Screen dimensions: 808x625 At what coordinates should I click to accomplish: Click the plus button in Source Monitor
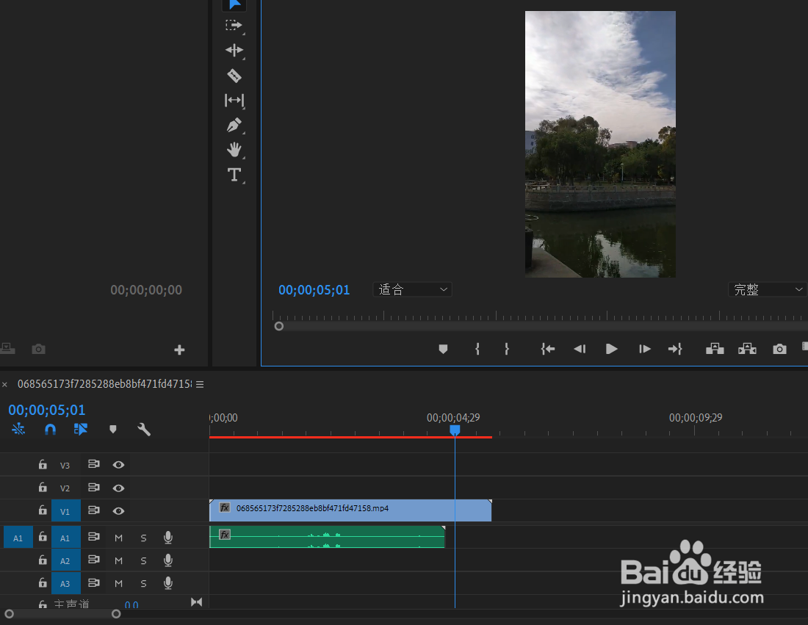click(179, 350)
